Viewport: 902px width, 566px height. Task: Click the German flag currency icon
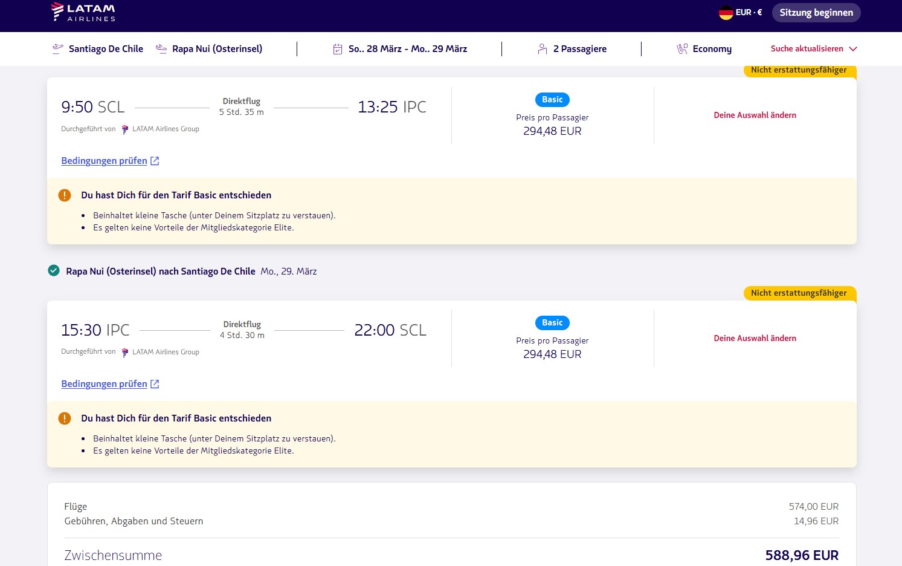click(726, 13)
